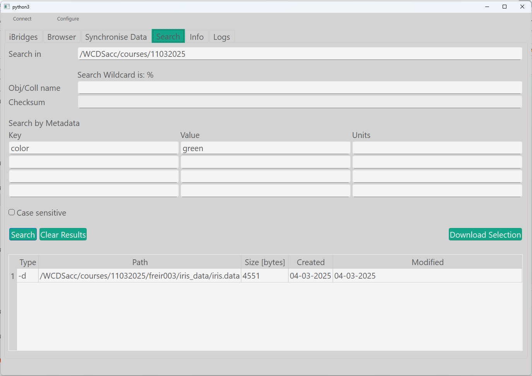Click the third row Units field

tap(437, 177)
